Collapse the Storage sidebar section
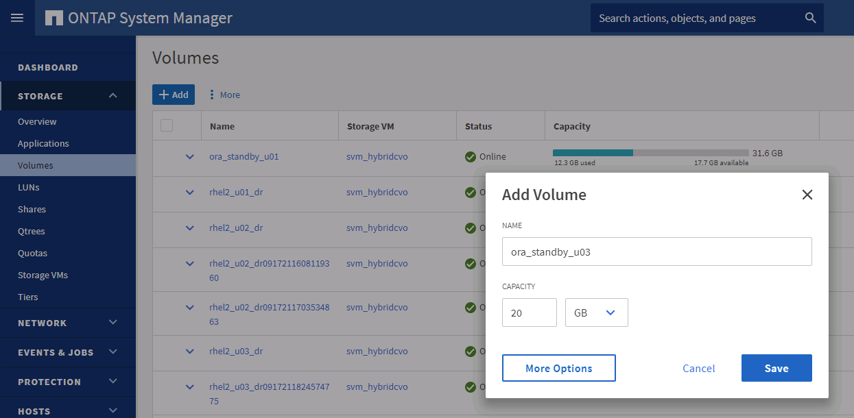 (x=113, y=96)
